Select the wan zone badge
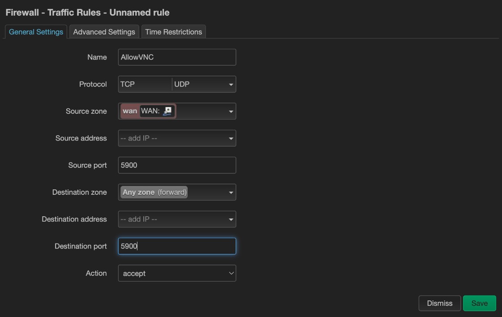The image size is (502, 317). 130,111
